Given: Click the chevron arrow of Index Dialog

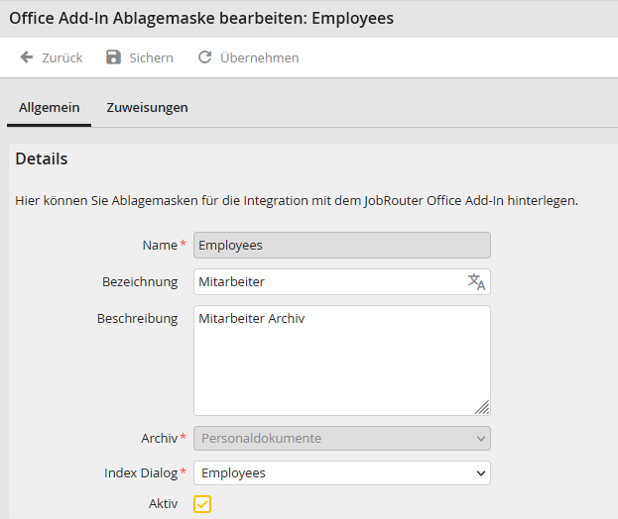Looking at the screenshot, I should click(x=481, y=473).
